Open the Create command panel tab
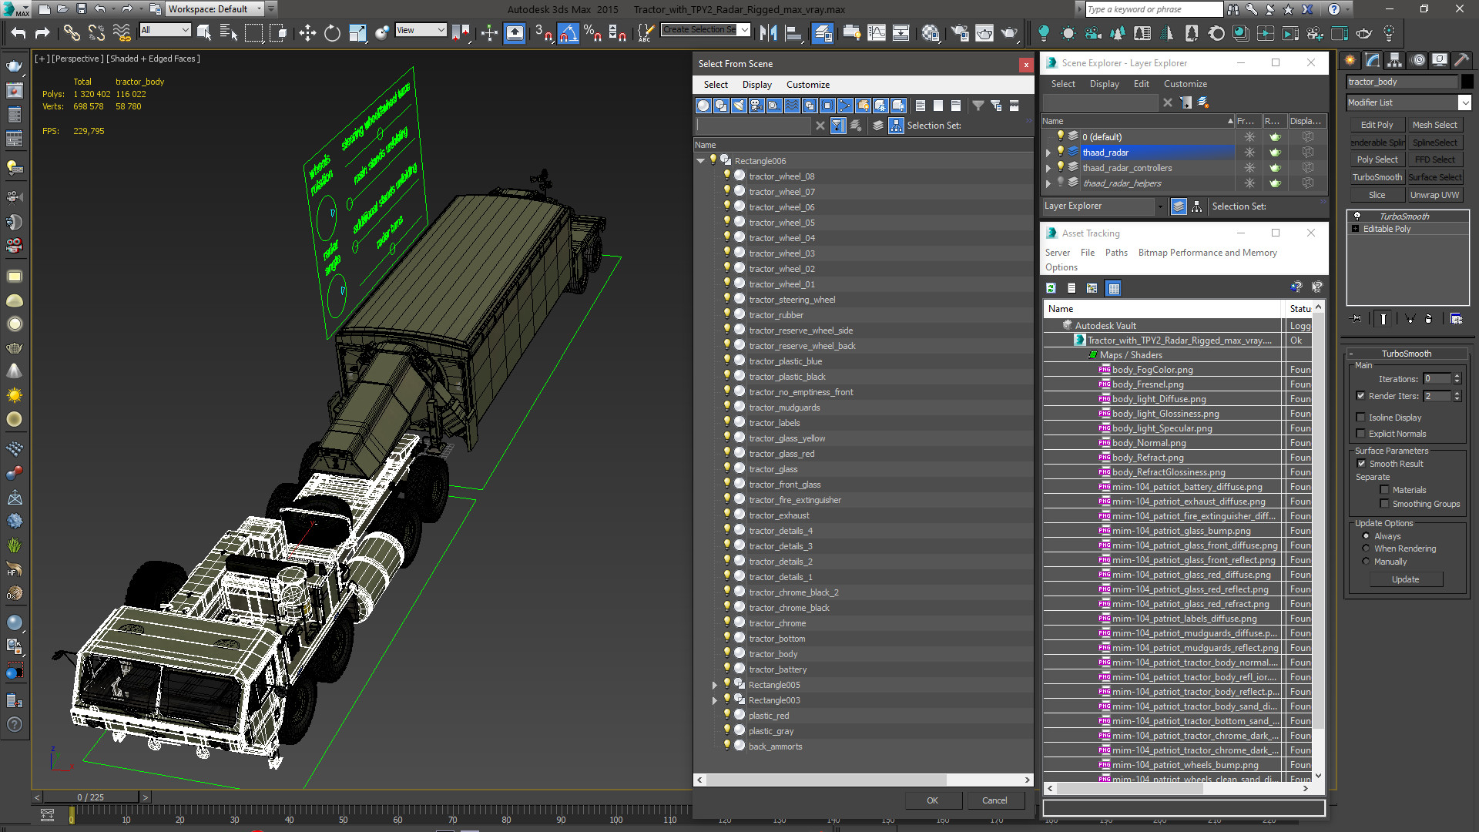1479x832 pixels. tap(1350, 60)
